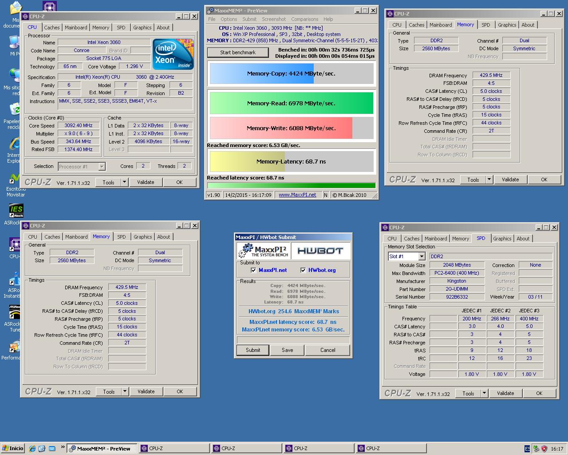568x455 pixels.
Task: Click OK in the SPD-tab CPU-Z window
Action: pyautogui.click(x=539, y=393)
